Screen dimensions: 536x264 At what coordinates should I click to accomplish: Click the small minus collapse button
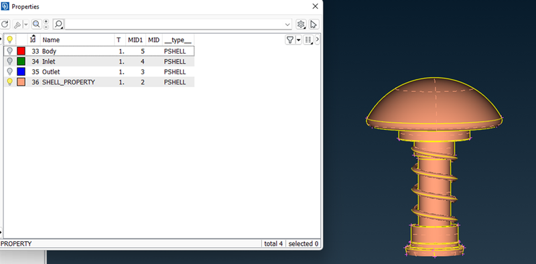(x=46, y=27)
